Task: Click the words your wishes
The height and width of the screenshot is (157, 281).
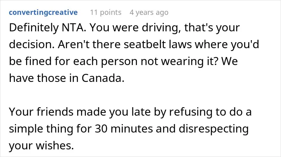Action: coord(41,145)
